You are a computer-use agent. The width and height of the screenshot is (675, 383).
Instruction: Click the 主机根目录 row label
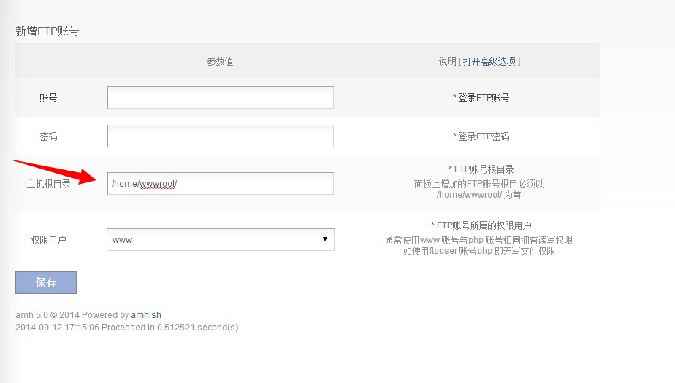[x=48, y=184]
